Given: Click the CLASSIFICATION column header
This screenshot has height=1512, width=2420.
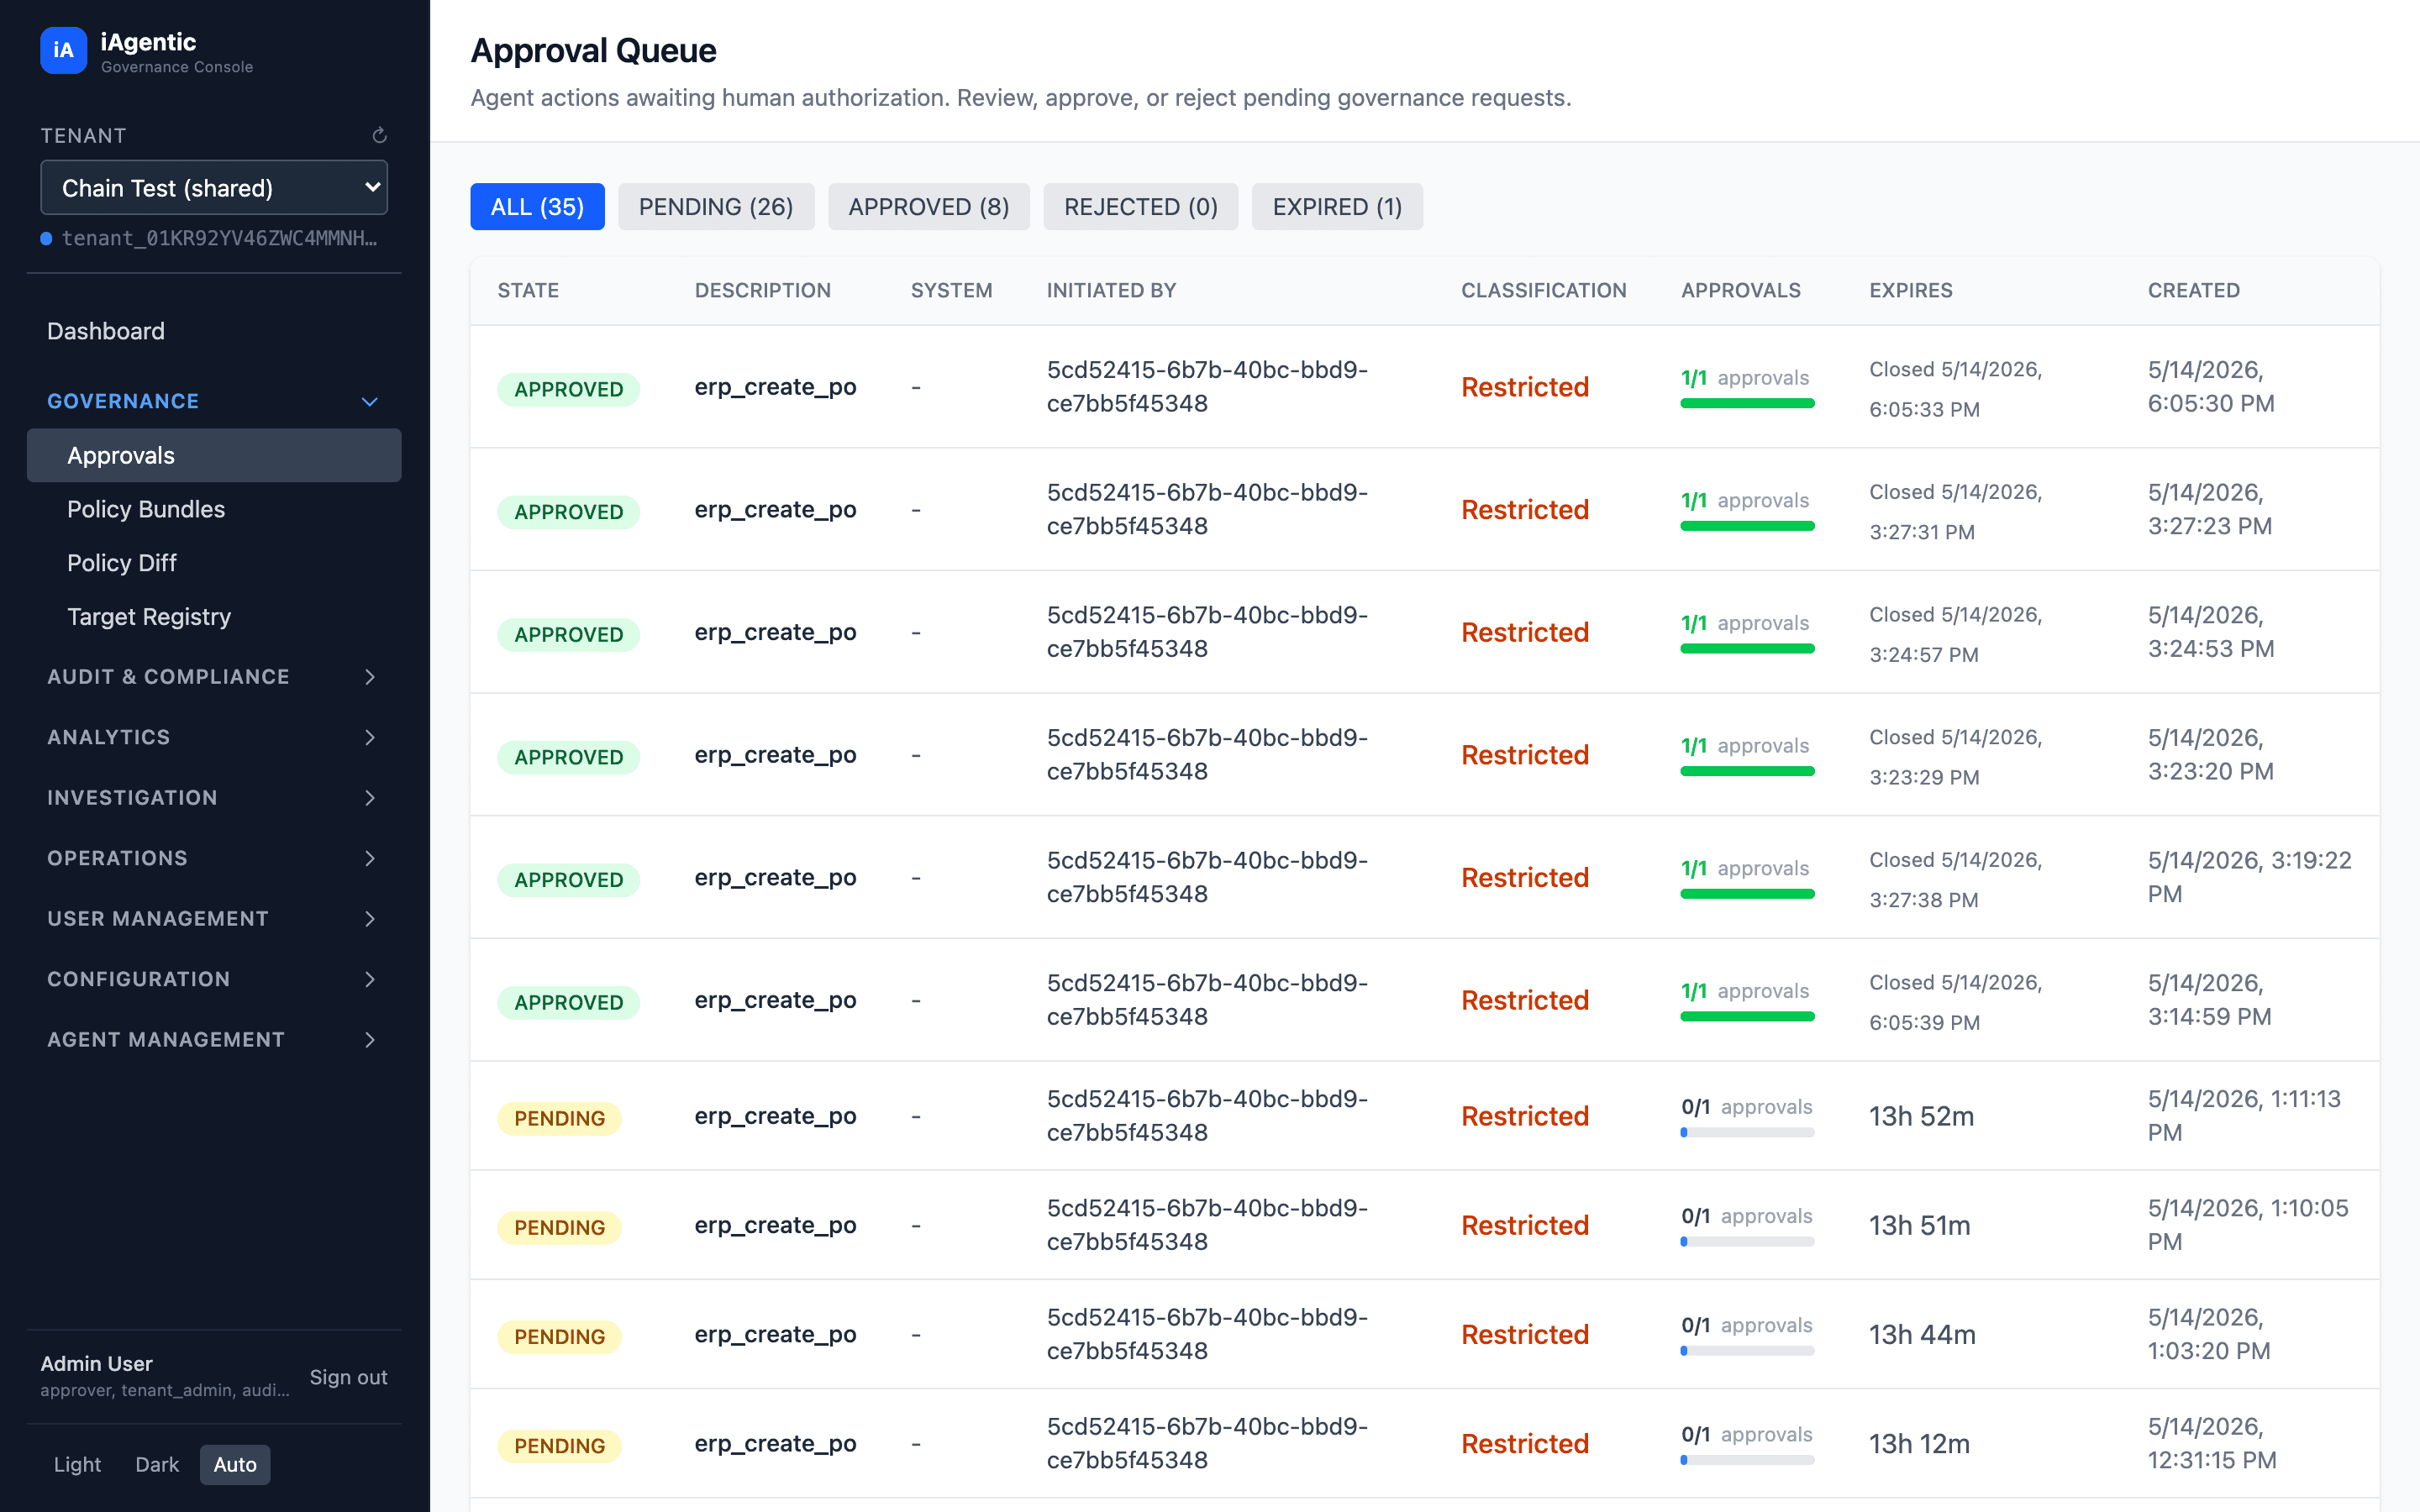Looking at the screenshot, I should [x=1543, y=290].
